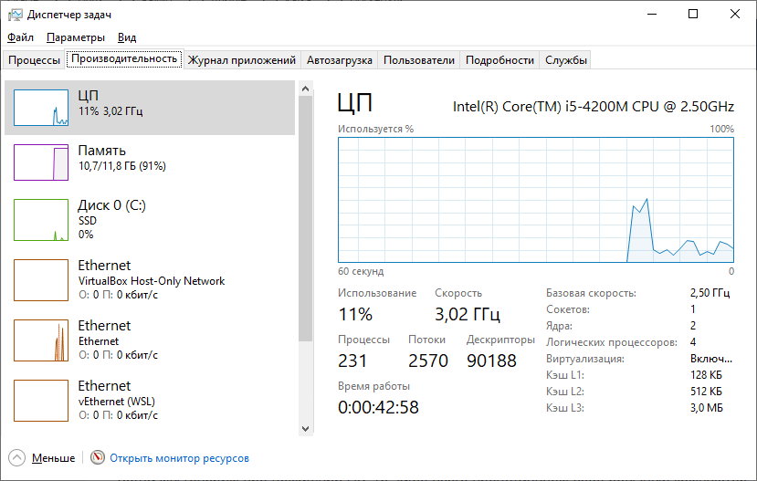Image resolution: width=757 pixels, height=481 pixels.
Task: Open the Файл menu
Action: [x=20, y=37]
